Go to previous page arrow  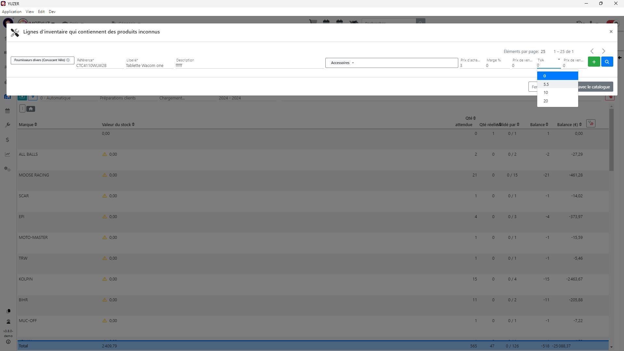592,51
